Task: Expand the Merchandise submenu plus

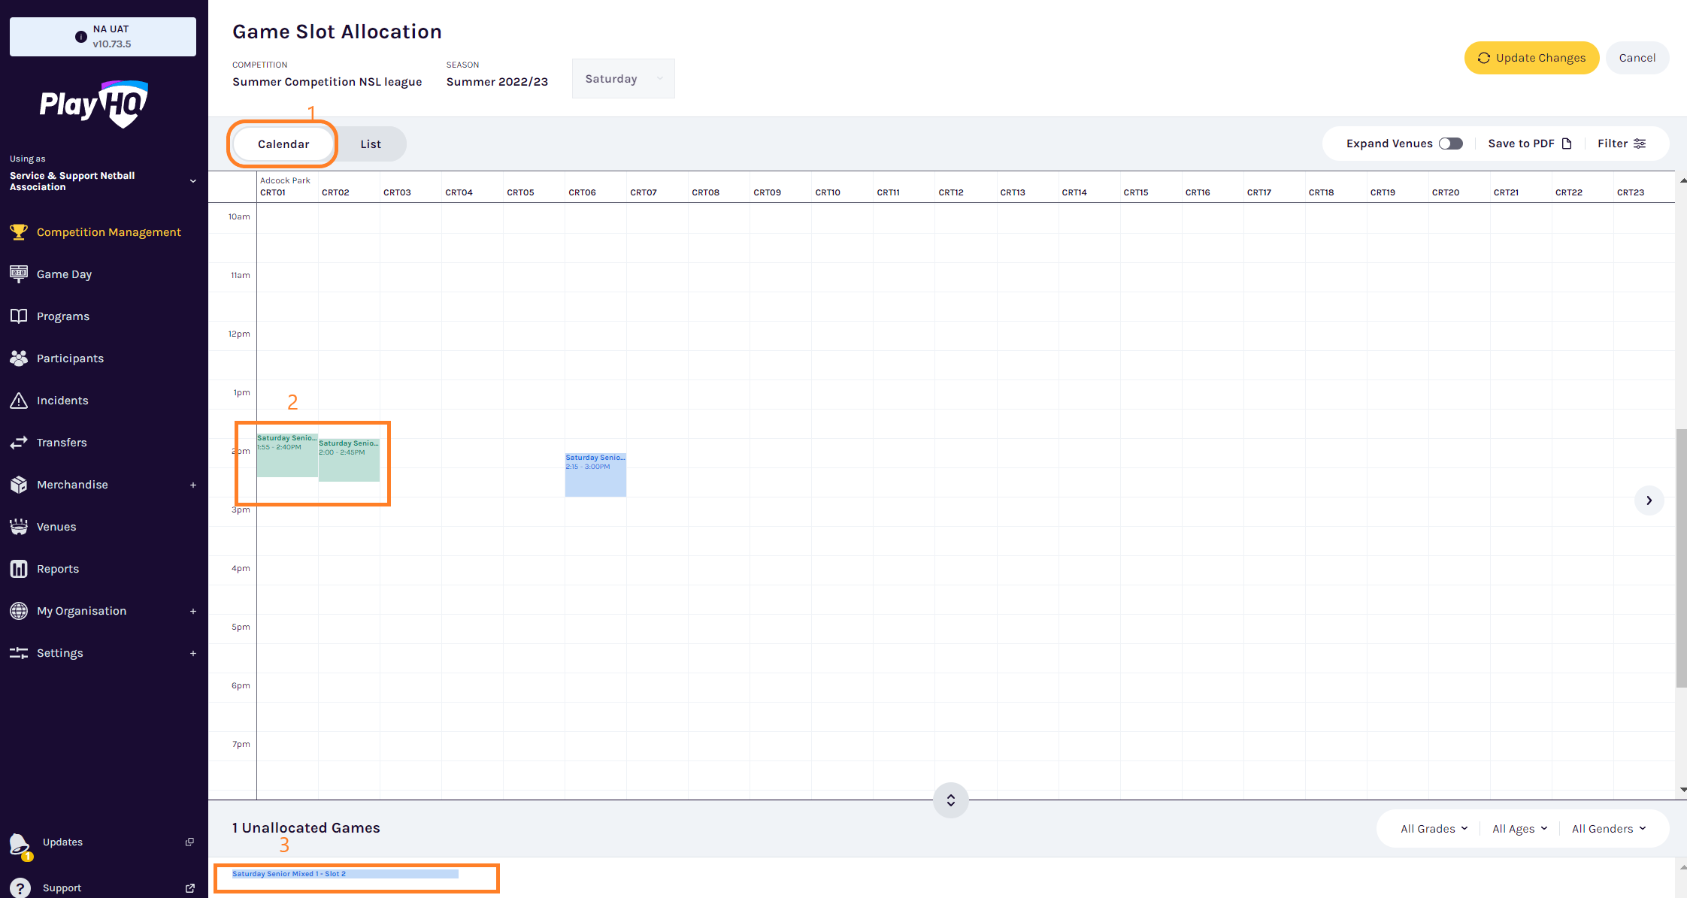Action: tap(193, 485)
